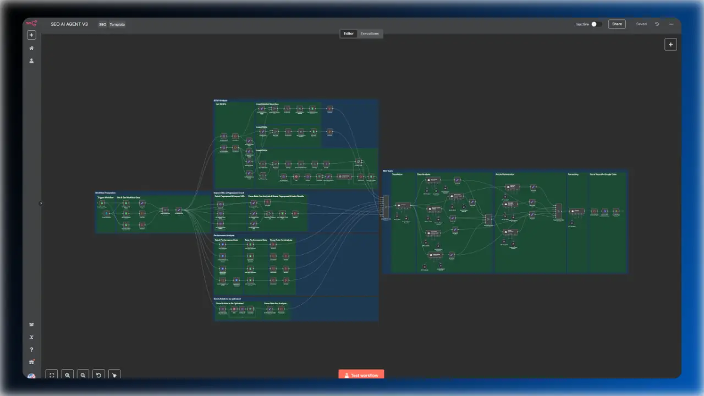Toggle the Inactive workflow switch
This screenshot has width=704, height=396.
(596, 24)
